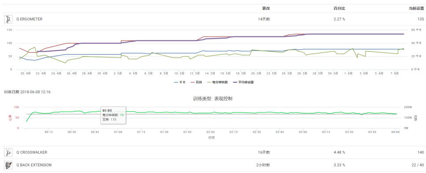This screenshot has height=173, width=426.
Task: Click the 200W right axis label
Action: coord(408,107)
